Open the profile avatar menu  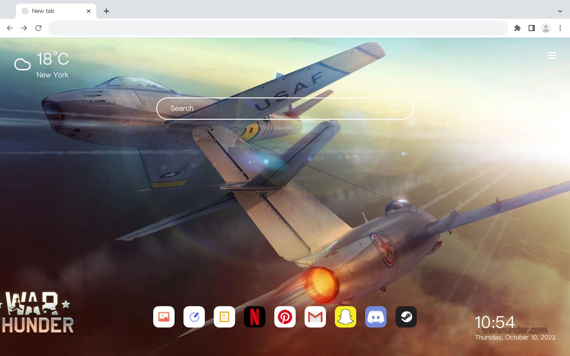click(x=546, y=28)
